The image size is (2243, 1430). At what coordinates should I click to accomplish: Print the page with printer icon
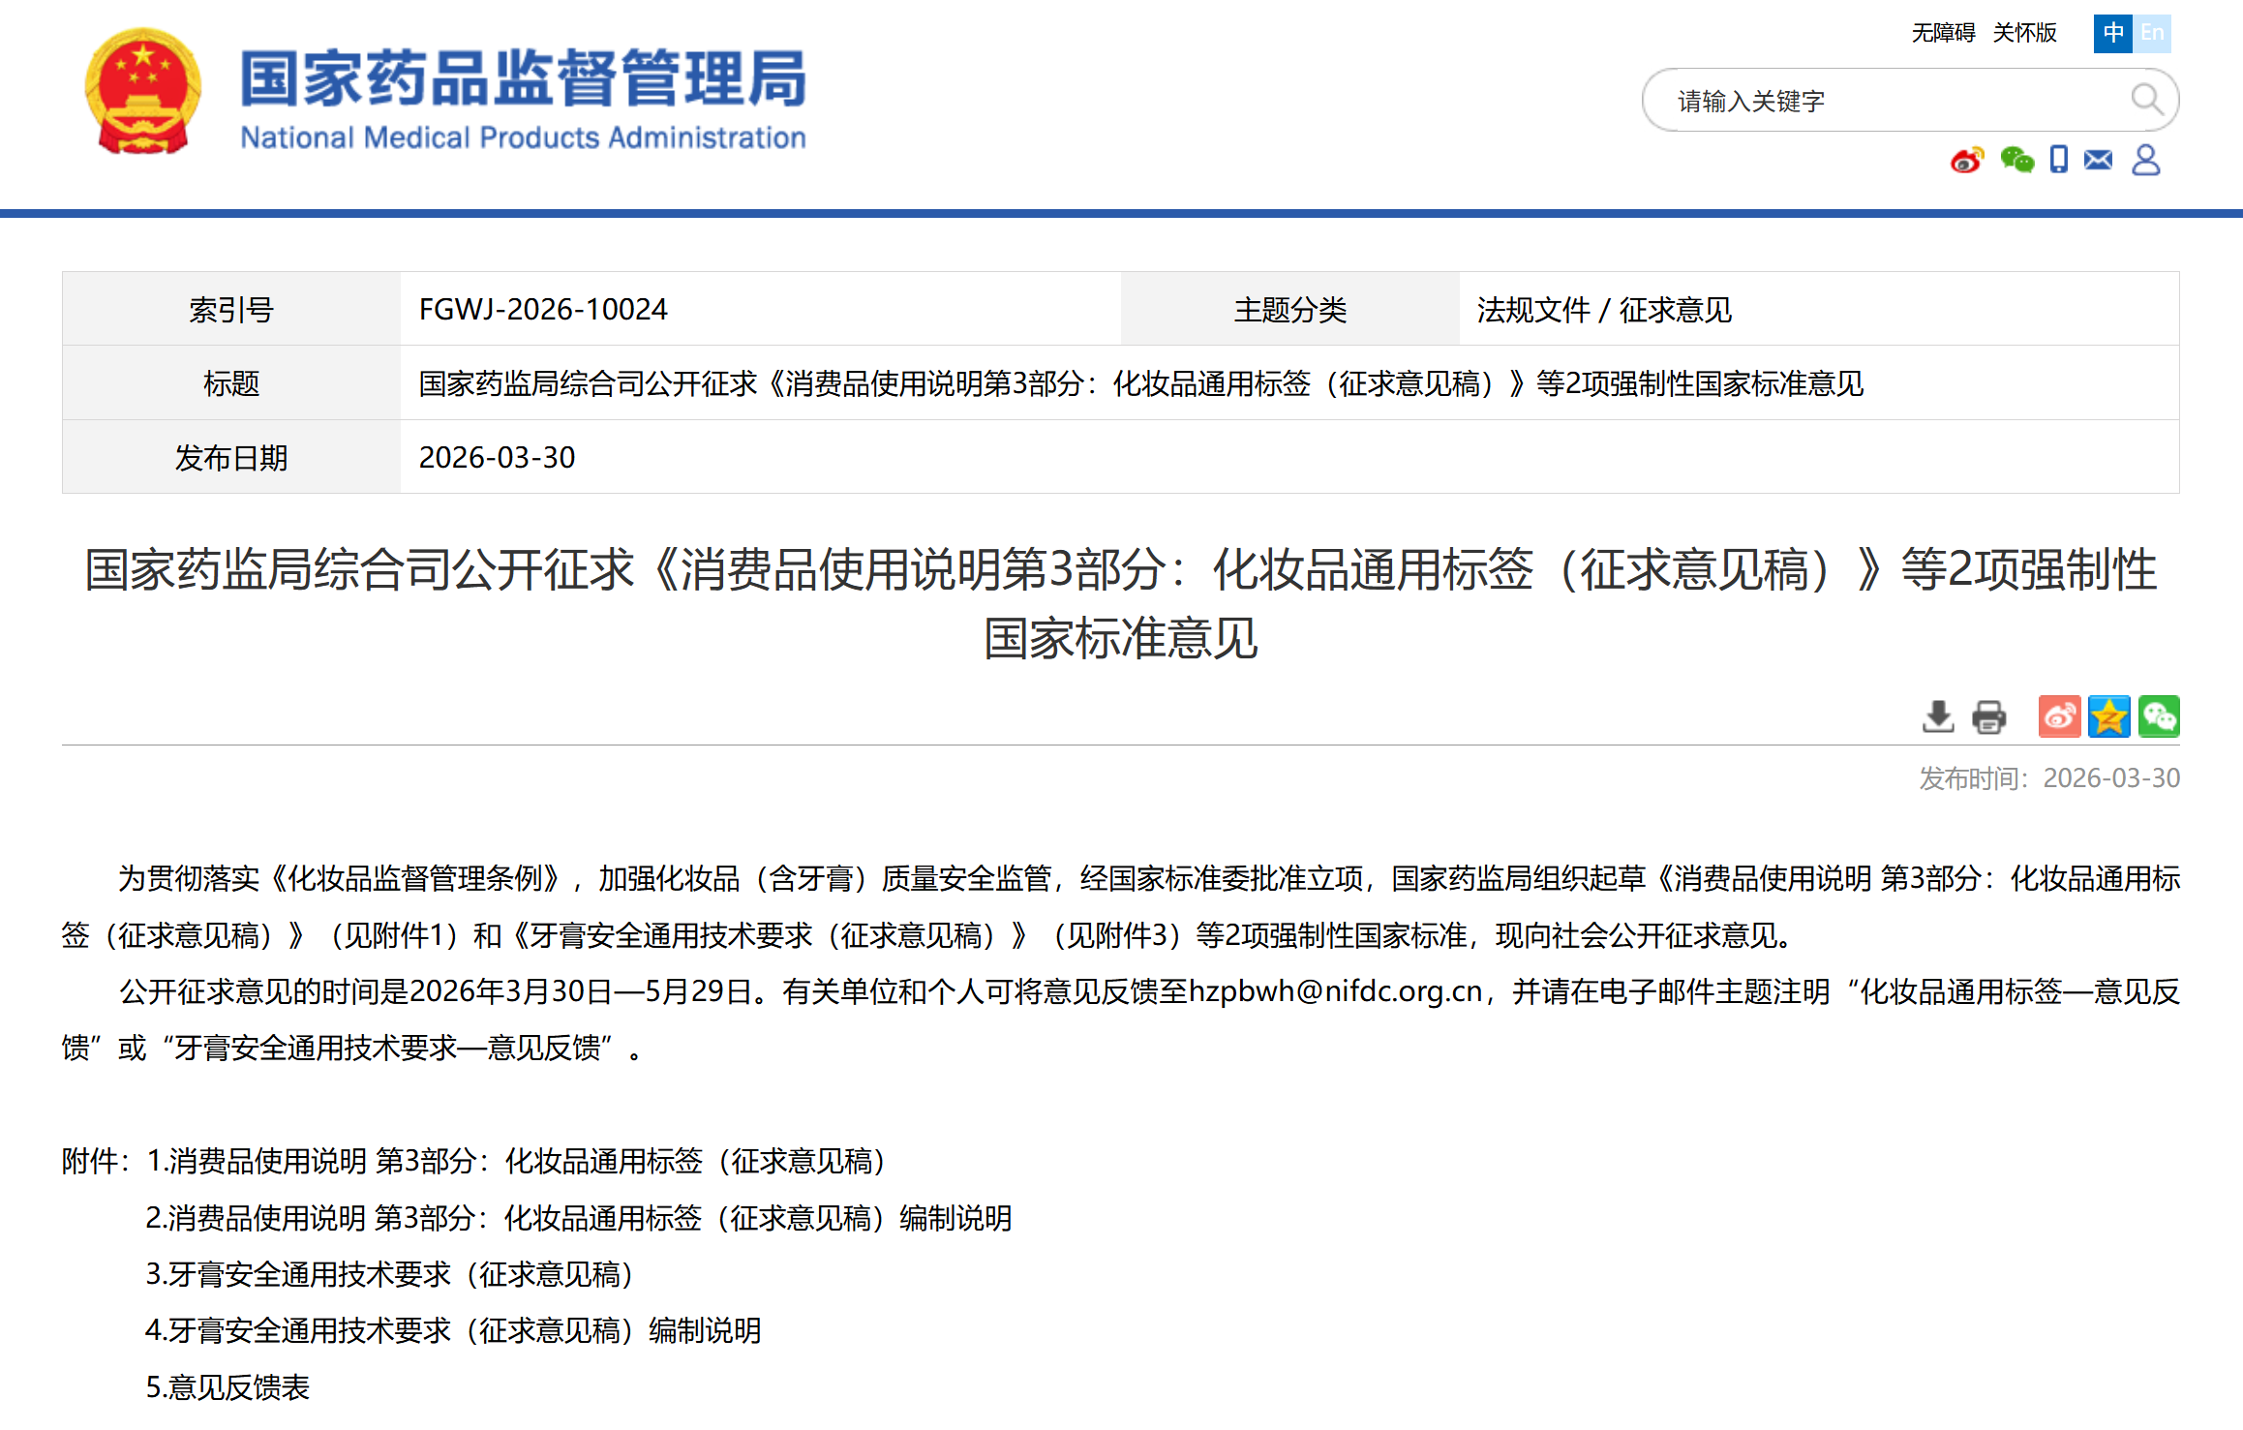click(x=1988, y=716)
